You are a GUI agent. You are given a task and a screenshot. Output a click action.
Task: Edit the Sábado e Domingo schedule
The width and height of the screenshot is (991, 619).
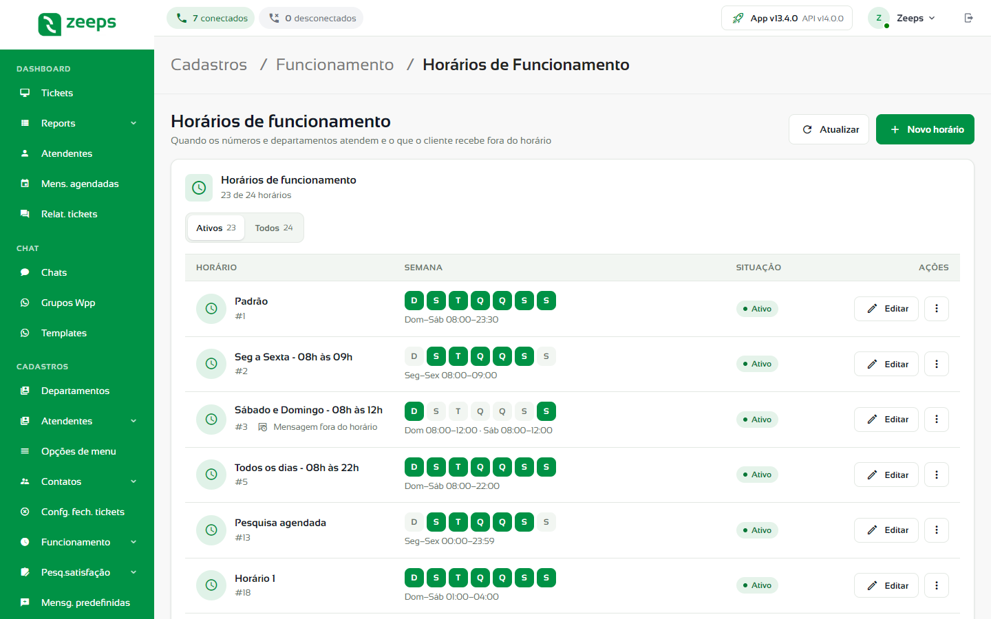(886, 420)
